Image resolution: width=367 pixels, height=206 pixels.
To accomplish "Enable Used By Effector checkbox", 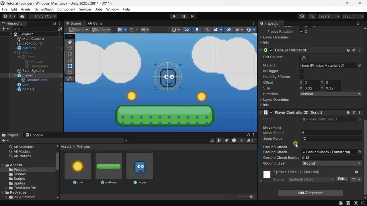I will click(x=301, y=77).
